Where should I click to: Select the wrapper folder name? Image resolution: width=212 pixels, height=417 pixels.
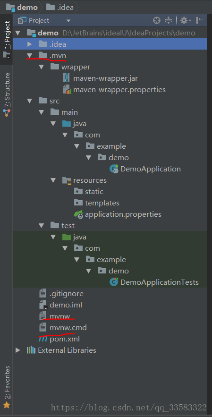point(76,67)
